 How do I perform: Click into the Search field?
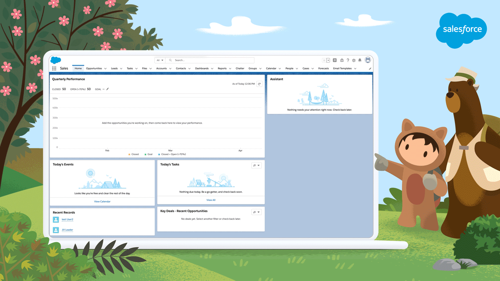[x=210, y=60]
